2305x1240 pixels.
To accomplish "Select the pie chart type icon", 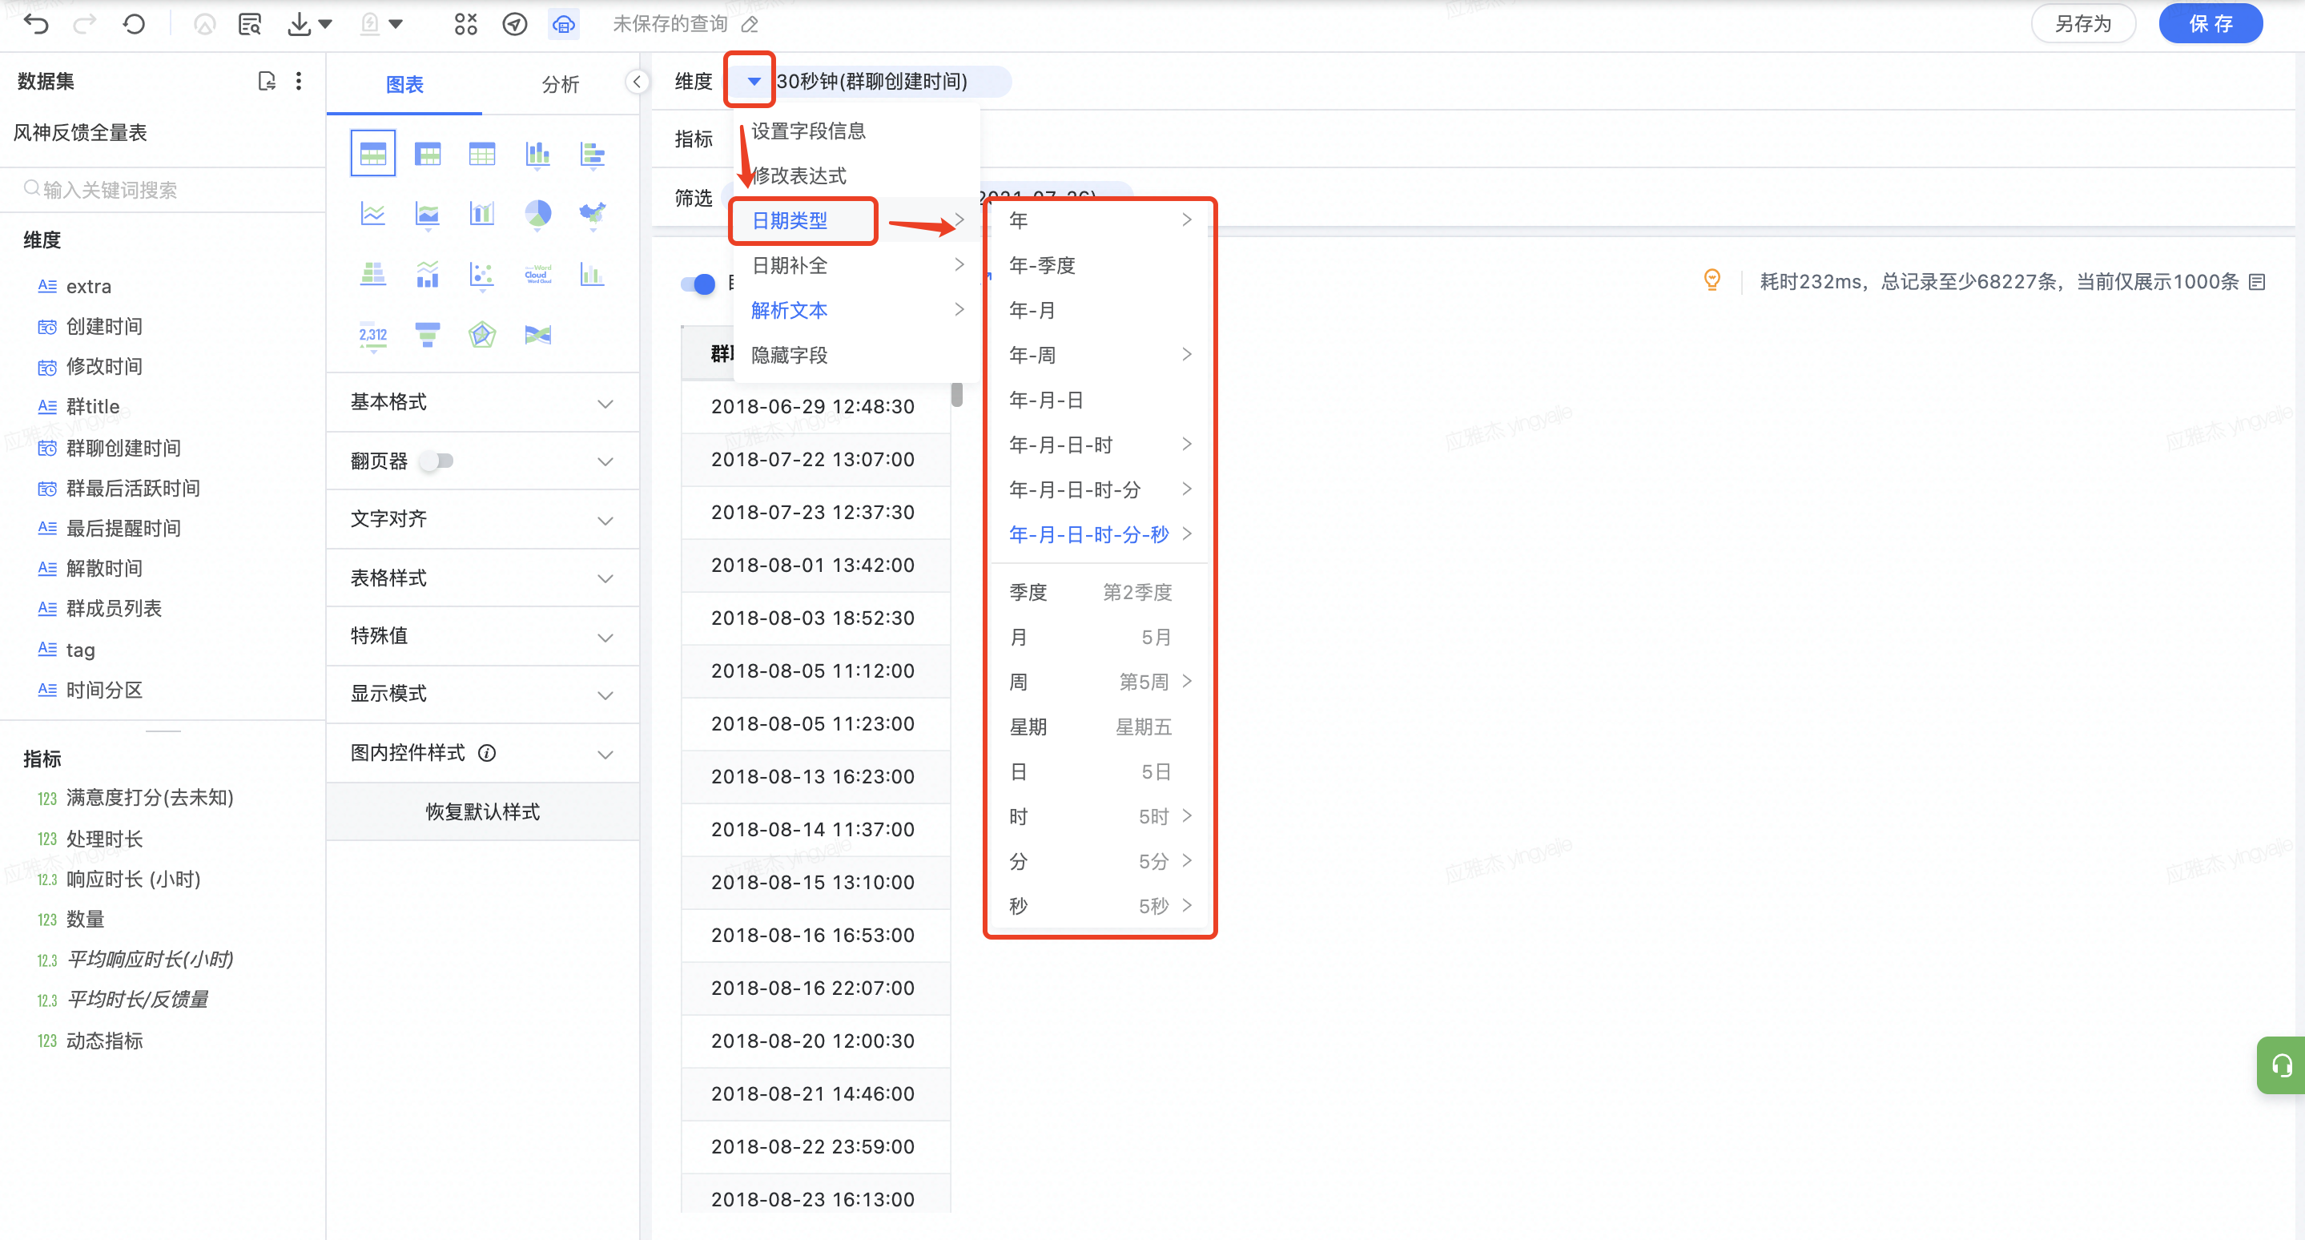I will click(537, 213).
